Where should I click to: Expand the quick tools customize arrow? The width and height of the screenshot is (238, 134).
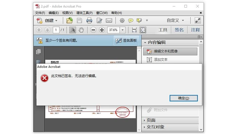[x=147, y=20]
